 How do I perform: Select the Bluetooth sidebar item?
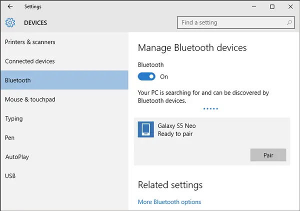tap(18, 80)
